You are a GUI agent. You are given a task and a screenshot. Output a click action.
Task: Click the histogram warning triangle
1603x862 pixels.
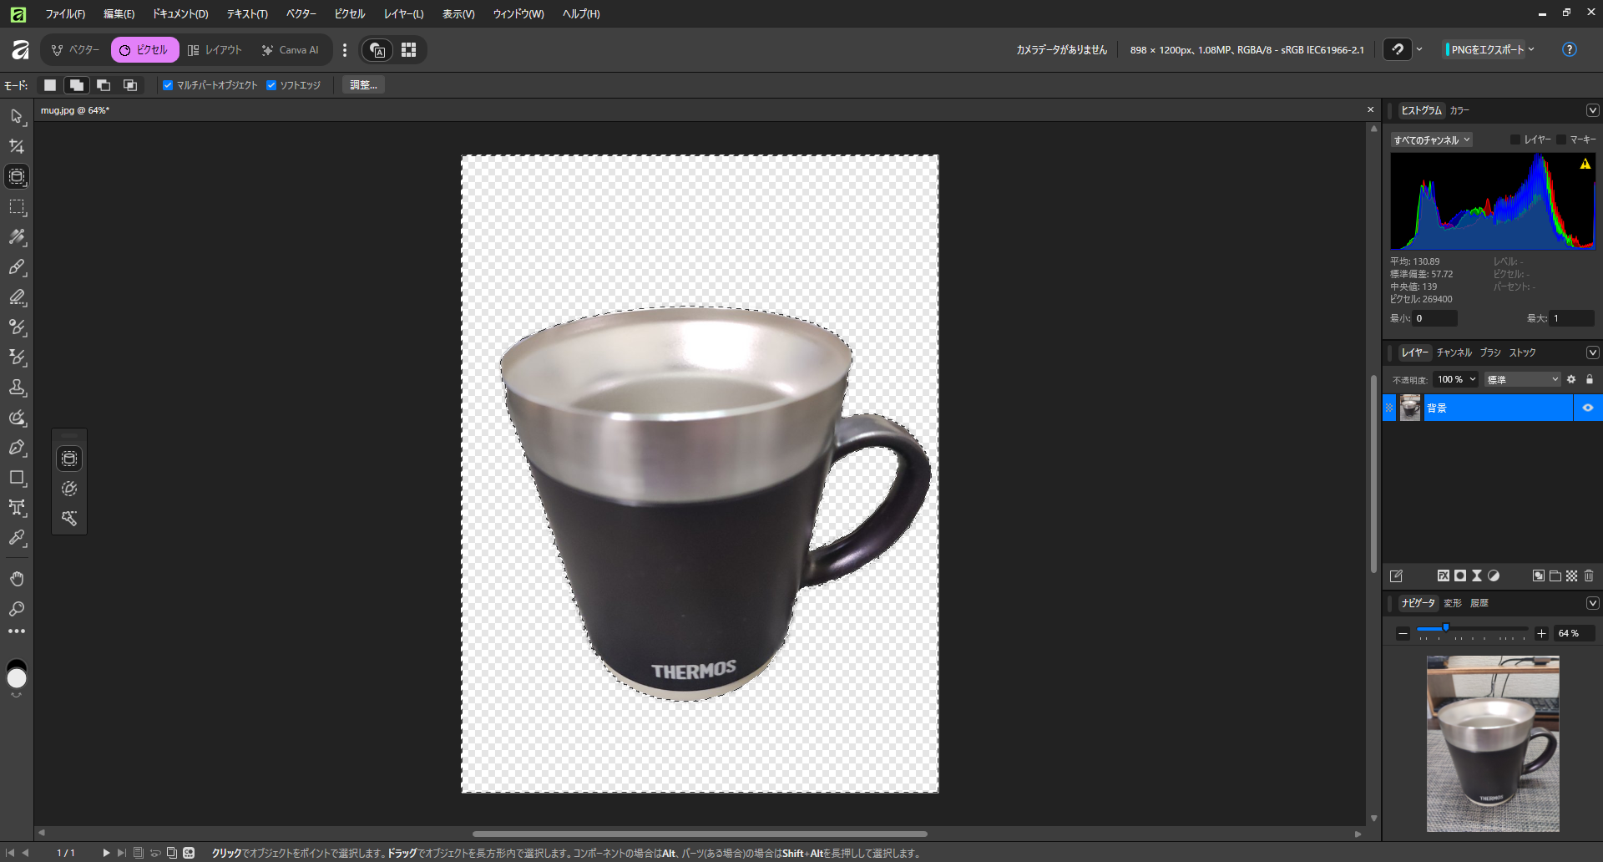tap(1585, 164)
